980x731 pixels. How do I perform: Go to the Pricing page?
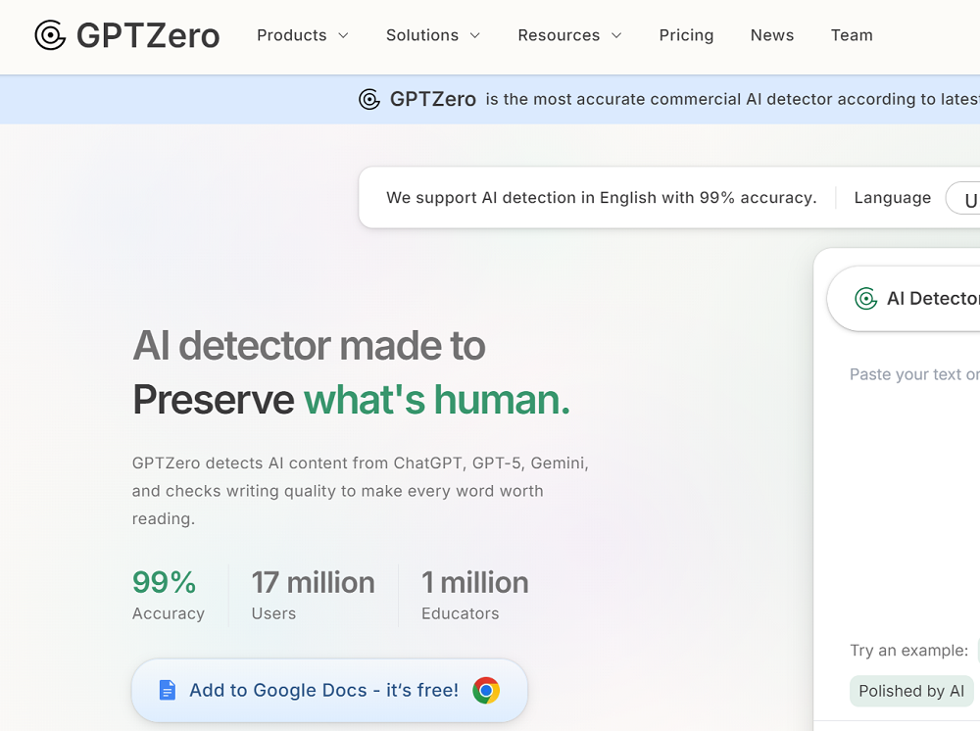point(686,35)
